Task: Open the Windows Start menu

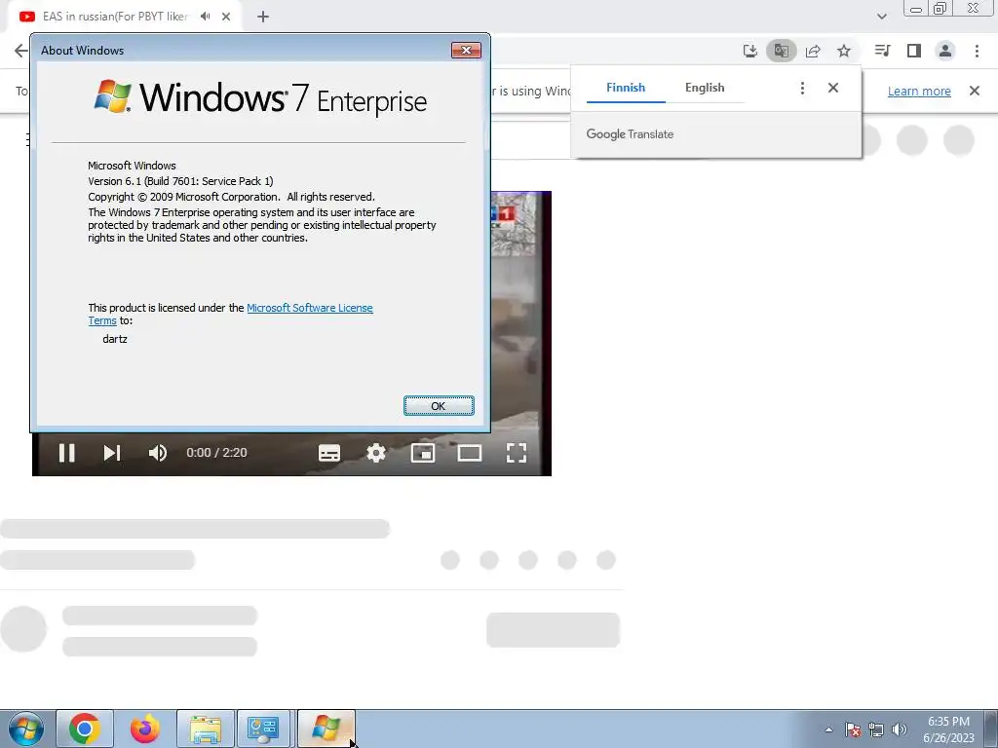Action: (25, 729)
